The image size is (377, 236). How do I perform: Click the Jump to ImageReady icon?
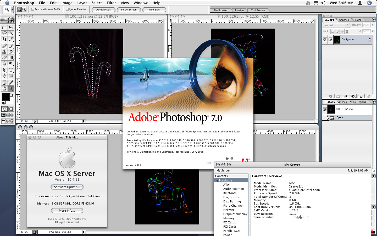tap(8, 121)
